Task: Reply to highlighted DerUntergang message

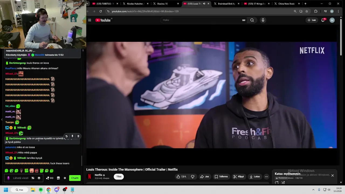Action: click(66, 136)
